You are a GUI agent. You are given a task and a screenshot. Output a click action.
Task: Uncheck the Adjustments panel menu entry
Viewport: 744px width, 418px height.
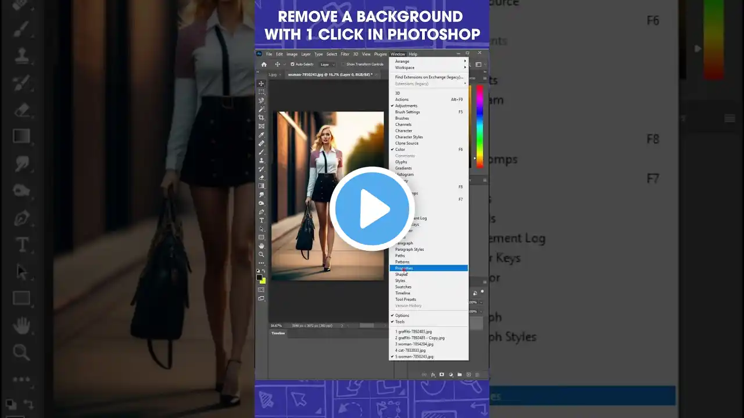406,106
